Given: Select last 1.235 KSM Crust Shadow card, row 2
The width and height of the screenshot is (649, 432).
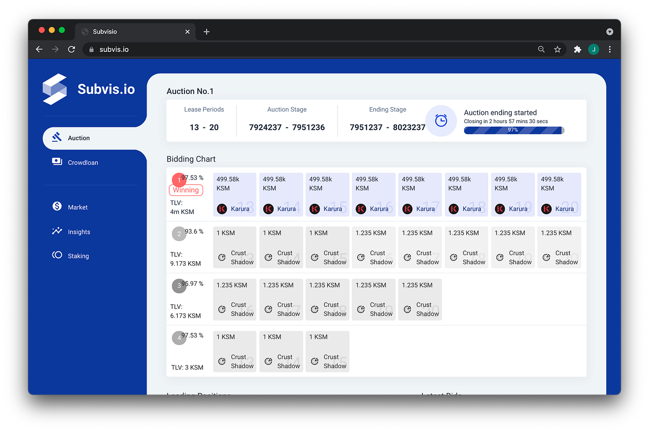Looking at the screenshot, I should pos(559,247).
